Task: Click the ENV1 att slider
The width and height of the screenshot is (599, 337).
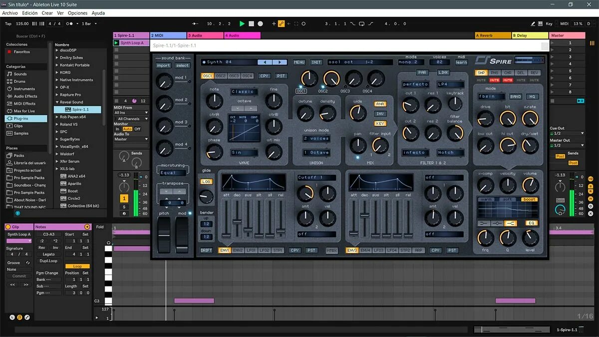Action: pyautogui.click(x=226, y=219)
